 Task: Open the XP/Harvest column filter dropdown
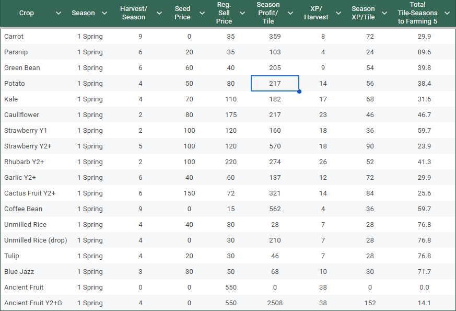pos(338,13)
